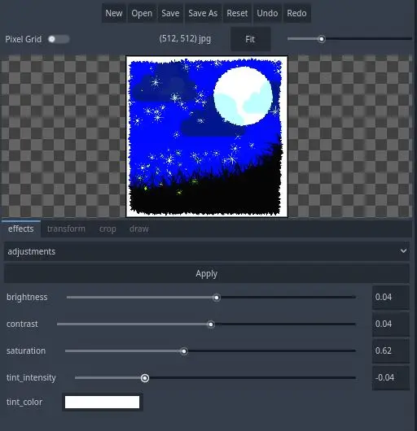
Task: Click the New button
Action: pos(114,13)
